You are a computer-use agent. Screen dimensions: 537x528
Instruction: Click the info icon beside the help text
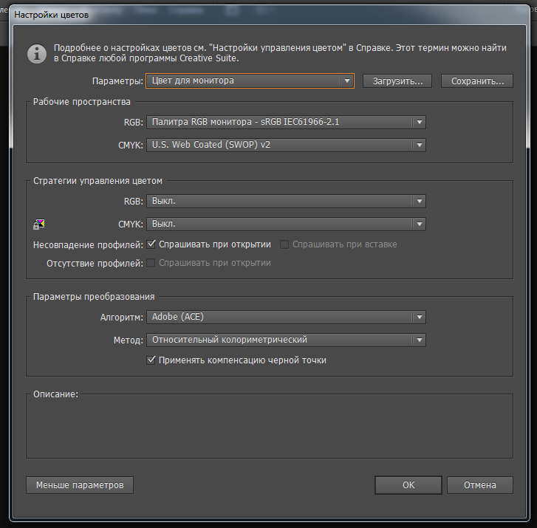(37, 54)
